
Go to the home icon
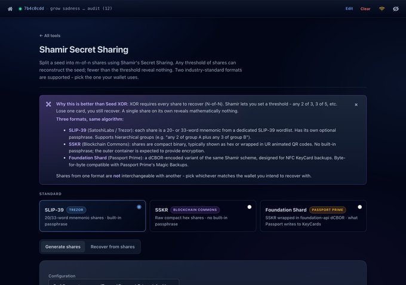pyautogui.click(x=10, y=9)
